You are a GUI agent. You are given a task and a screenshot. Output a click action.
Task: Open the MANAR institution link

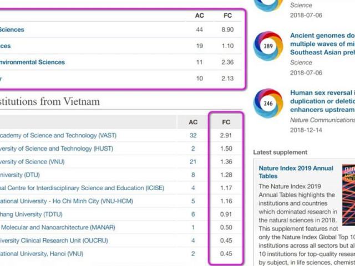pyautogui.click(x=58, y=227)
